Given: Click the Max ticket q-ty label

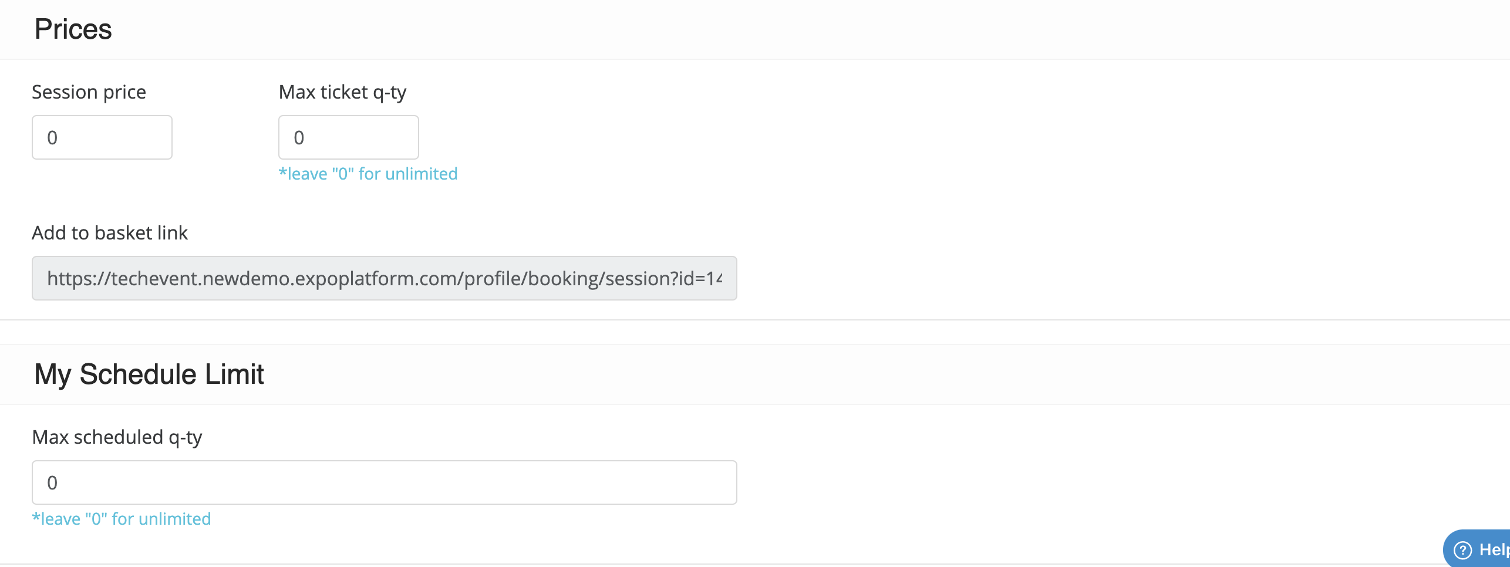Looking at the screenshot, I should click(x=343, y=92).
